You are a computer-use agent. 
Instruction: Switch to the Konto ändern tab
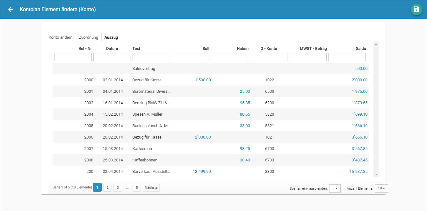pos(61,37)
